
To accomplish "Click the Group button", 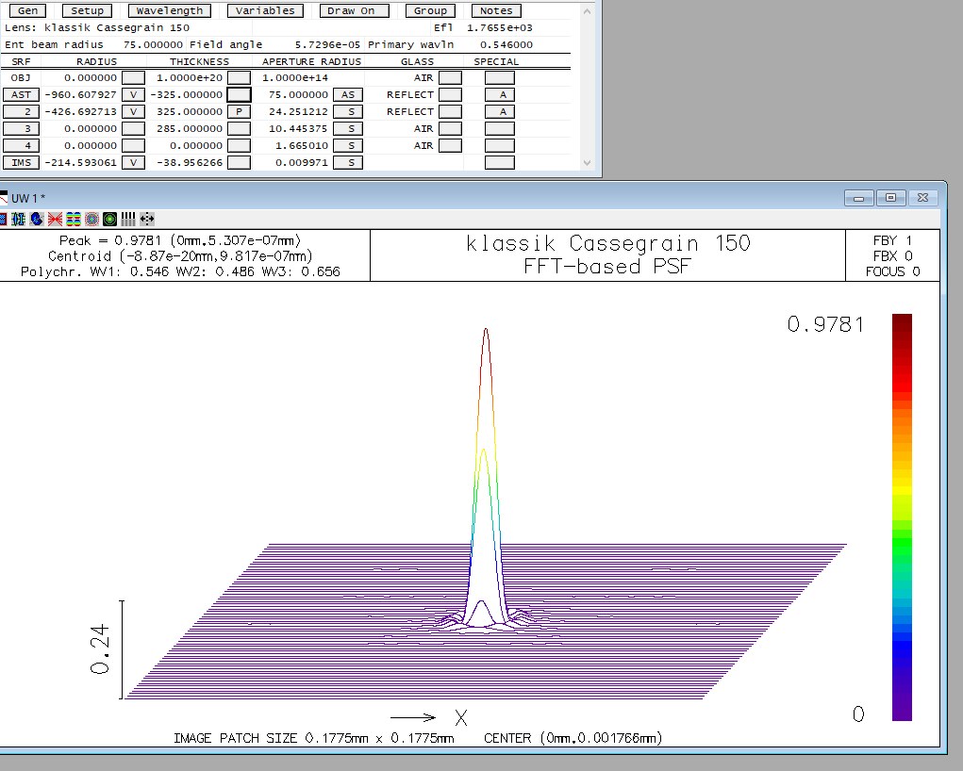I will tap(430, 10).
